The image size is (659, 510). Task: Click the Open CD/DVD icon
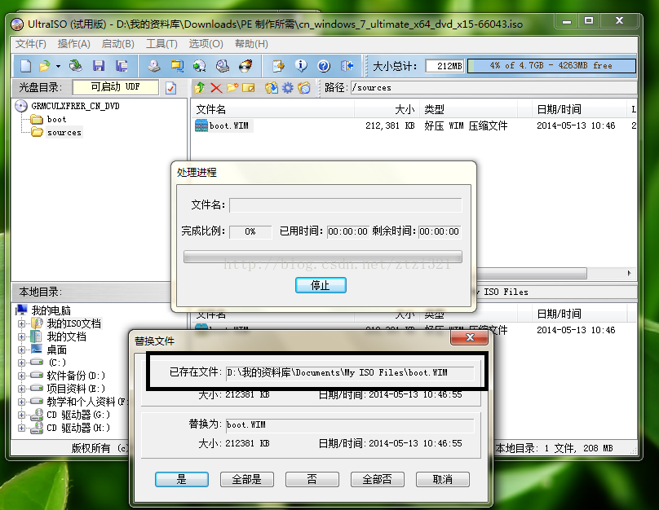point(76,66)
